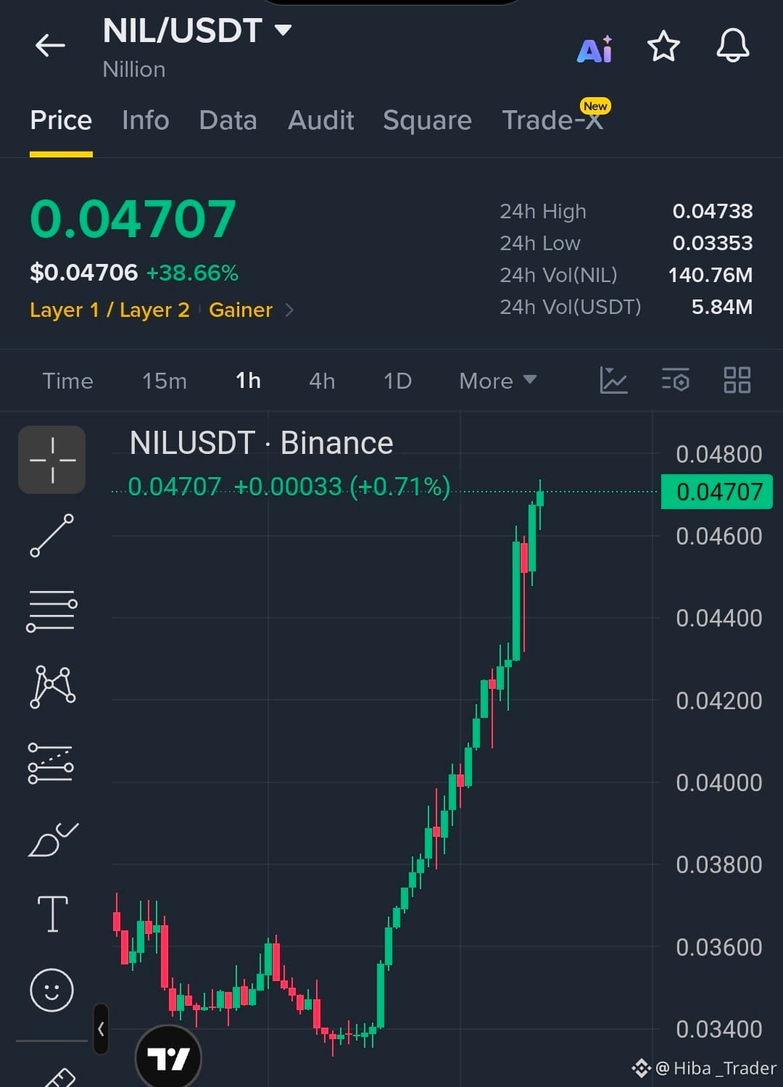
Task: Select the long/short position projection tool
Action: [51, 764]
